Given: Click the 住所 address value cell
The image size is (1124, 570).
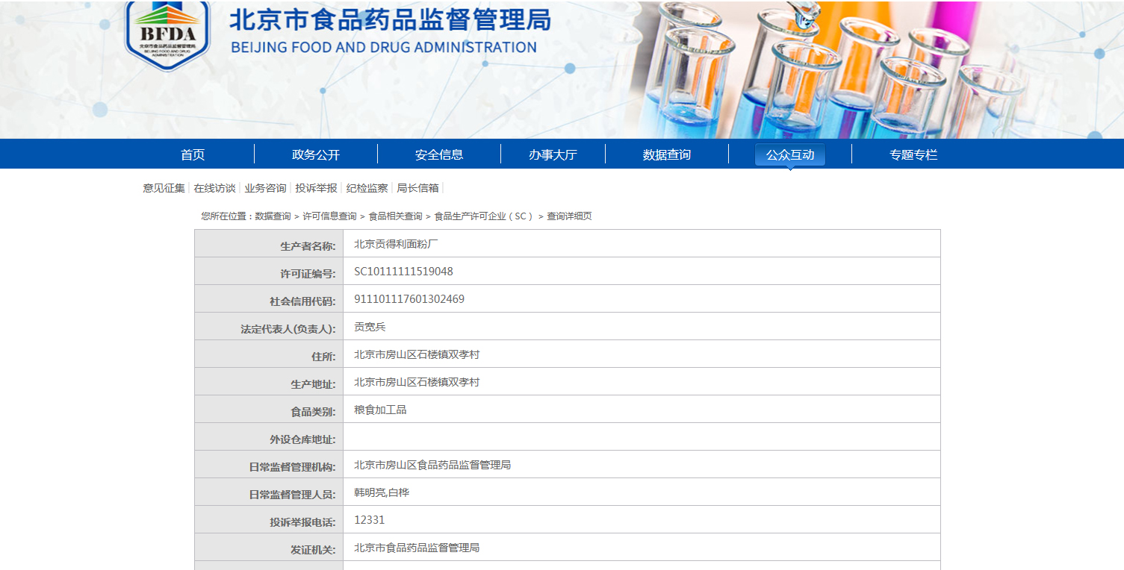Looking at the screenshot, I should click(642, 354).
